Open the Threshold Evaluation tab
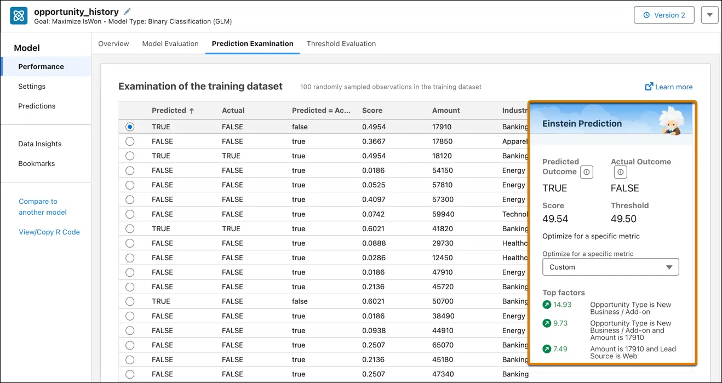This screenshot has width=722, height=383. (341, 43)
